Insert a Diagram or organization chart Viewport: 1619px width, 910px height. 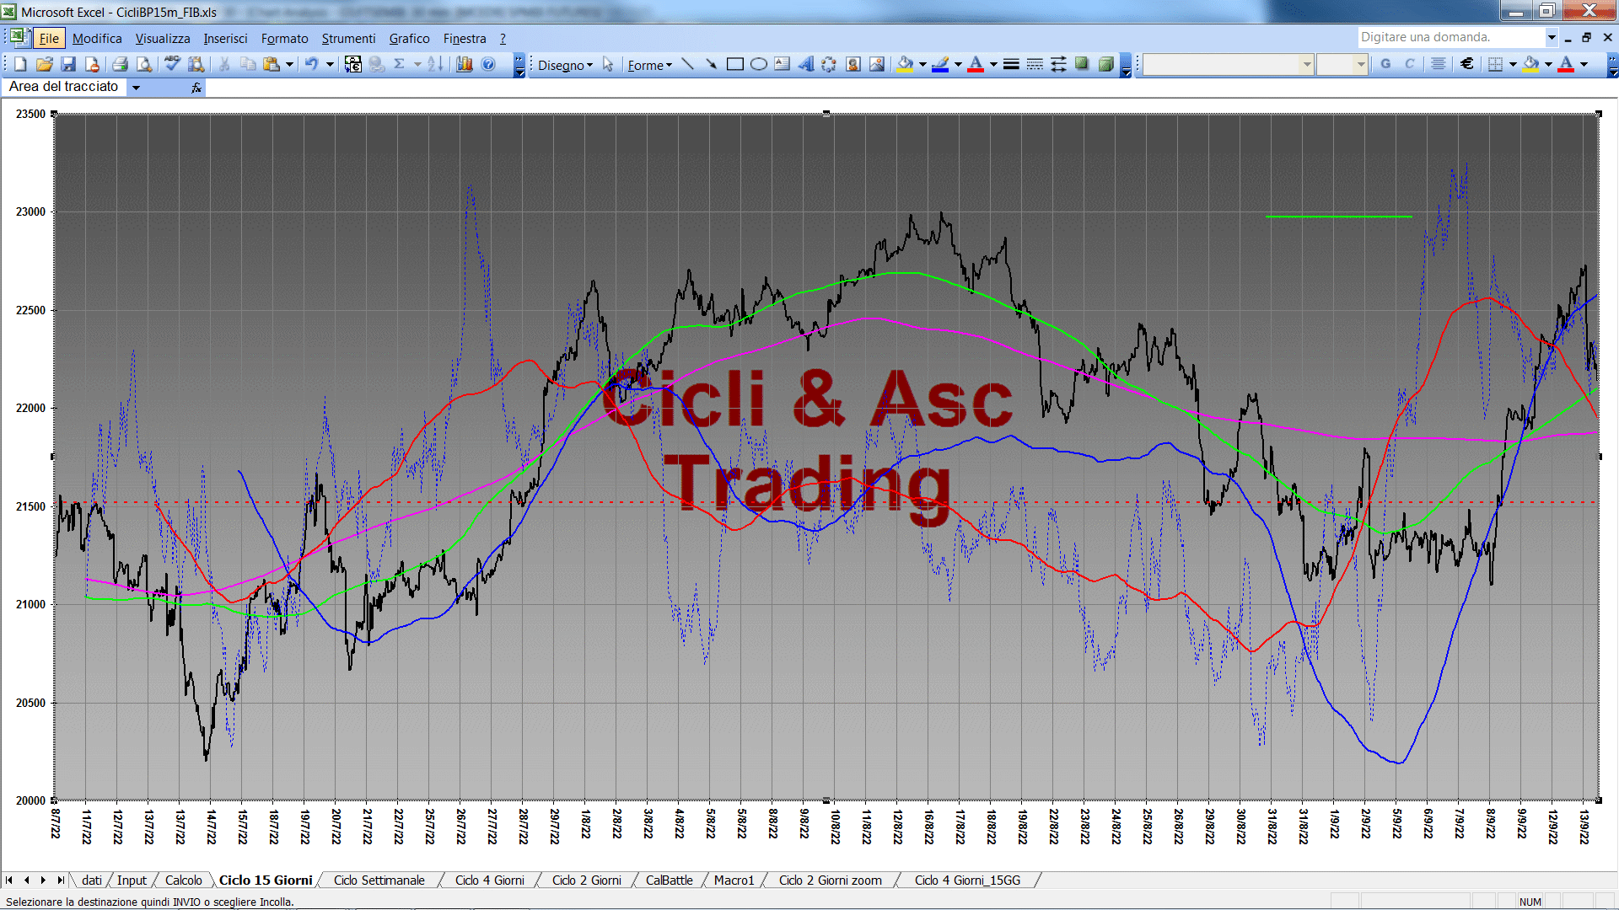click(829, 64)
